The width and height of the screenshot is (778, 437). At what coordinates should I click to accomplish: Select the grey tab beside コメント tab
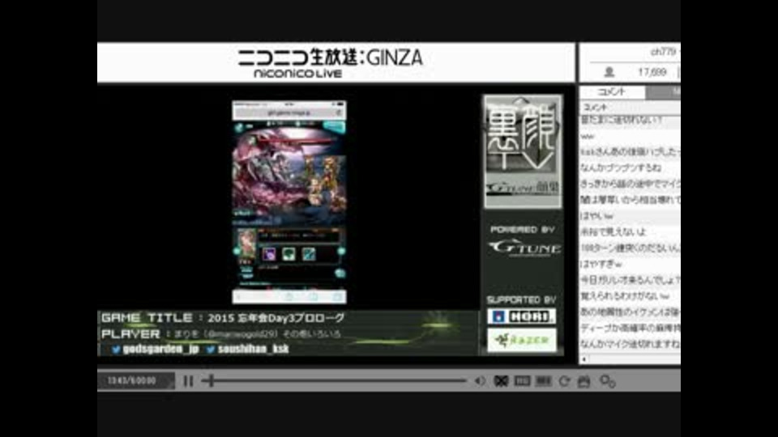(x=663, y=91)
